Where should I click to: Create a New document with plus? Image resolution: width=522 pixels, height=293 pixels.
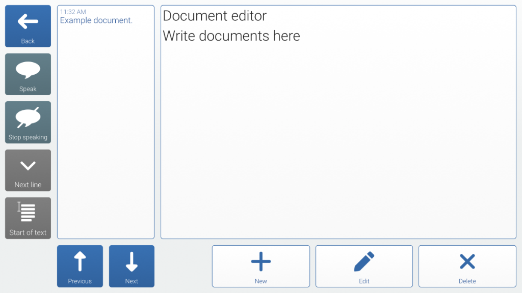tap(260, 266)
